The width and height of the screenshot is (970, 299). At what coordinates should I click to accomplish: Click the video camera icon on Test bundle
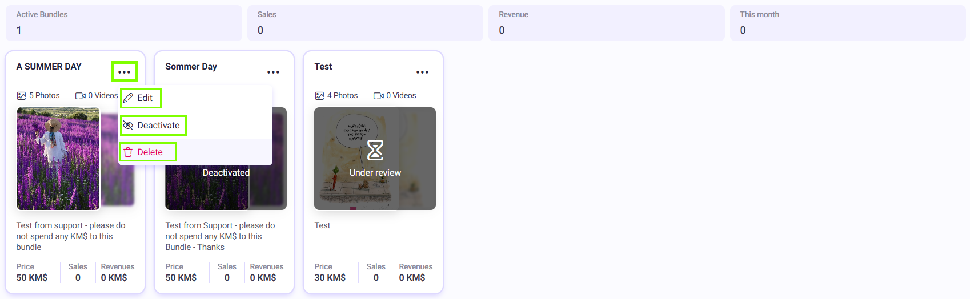click(x=379, y=96)
